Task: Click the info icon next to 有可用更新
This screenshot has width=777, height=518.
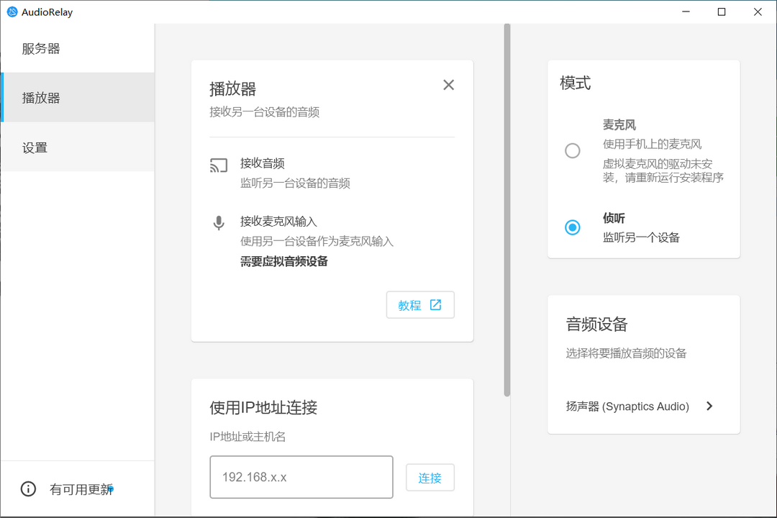Action: click(x=27, y=489)
